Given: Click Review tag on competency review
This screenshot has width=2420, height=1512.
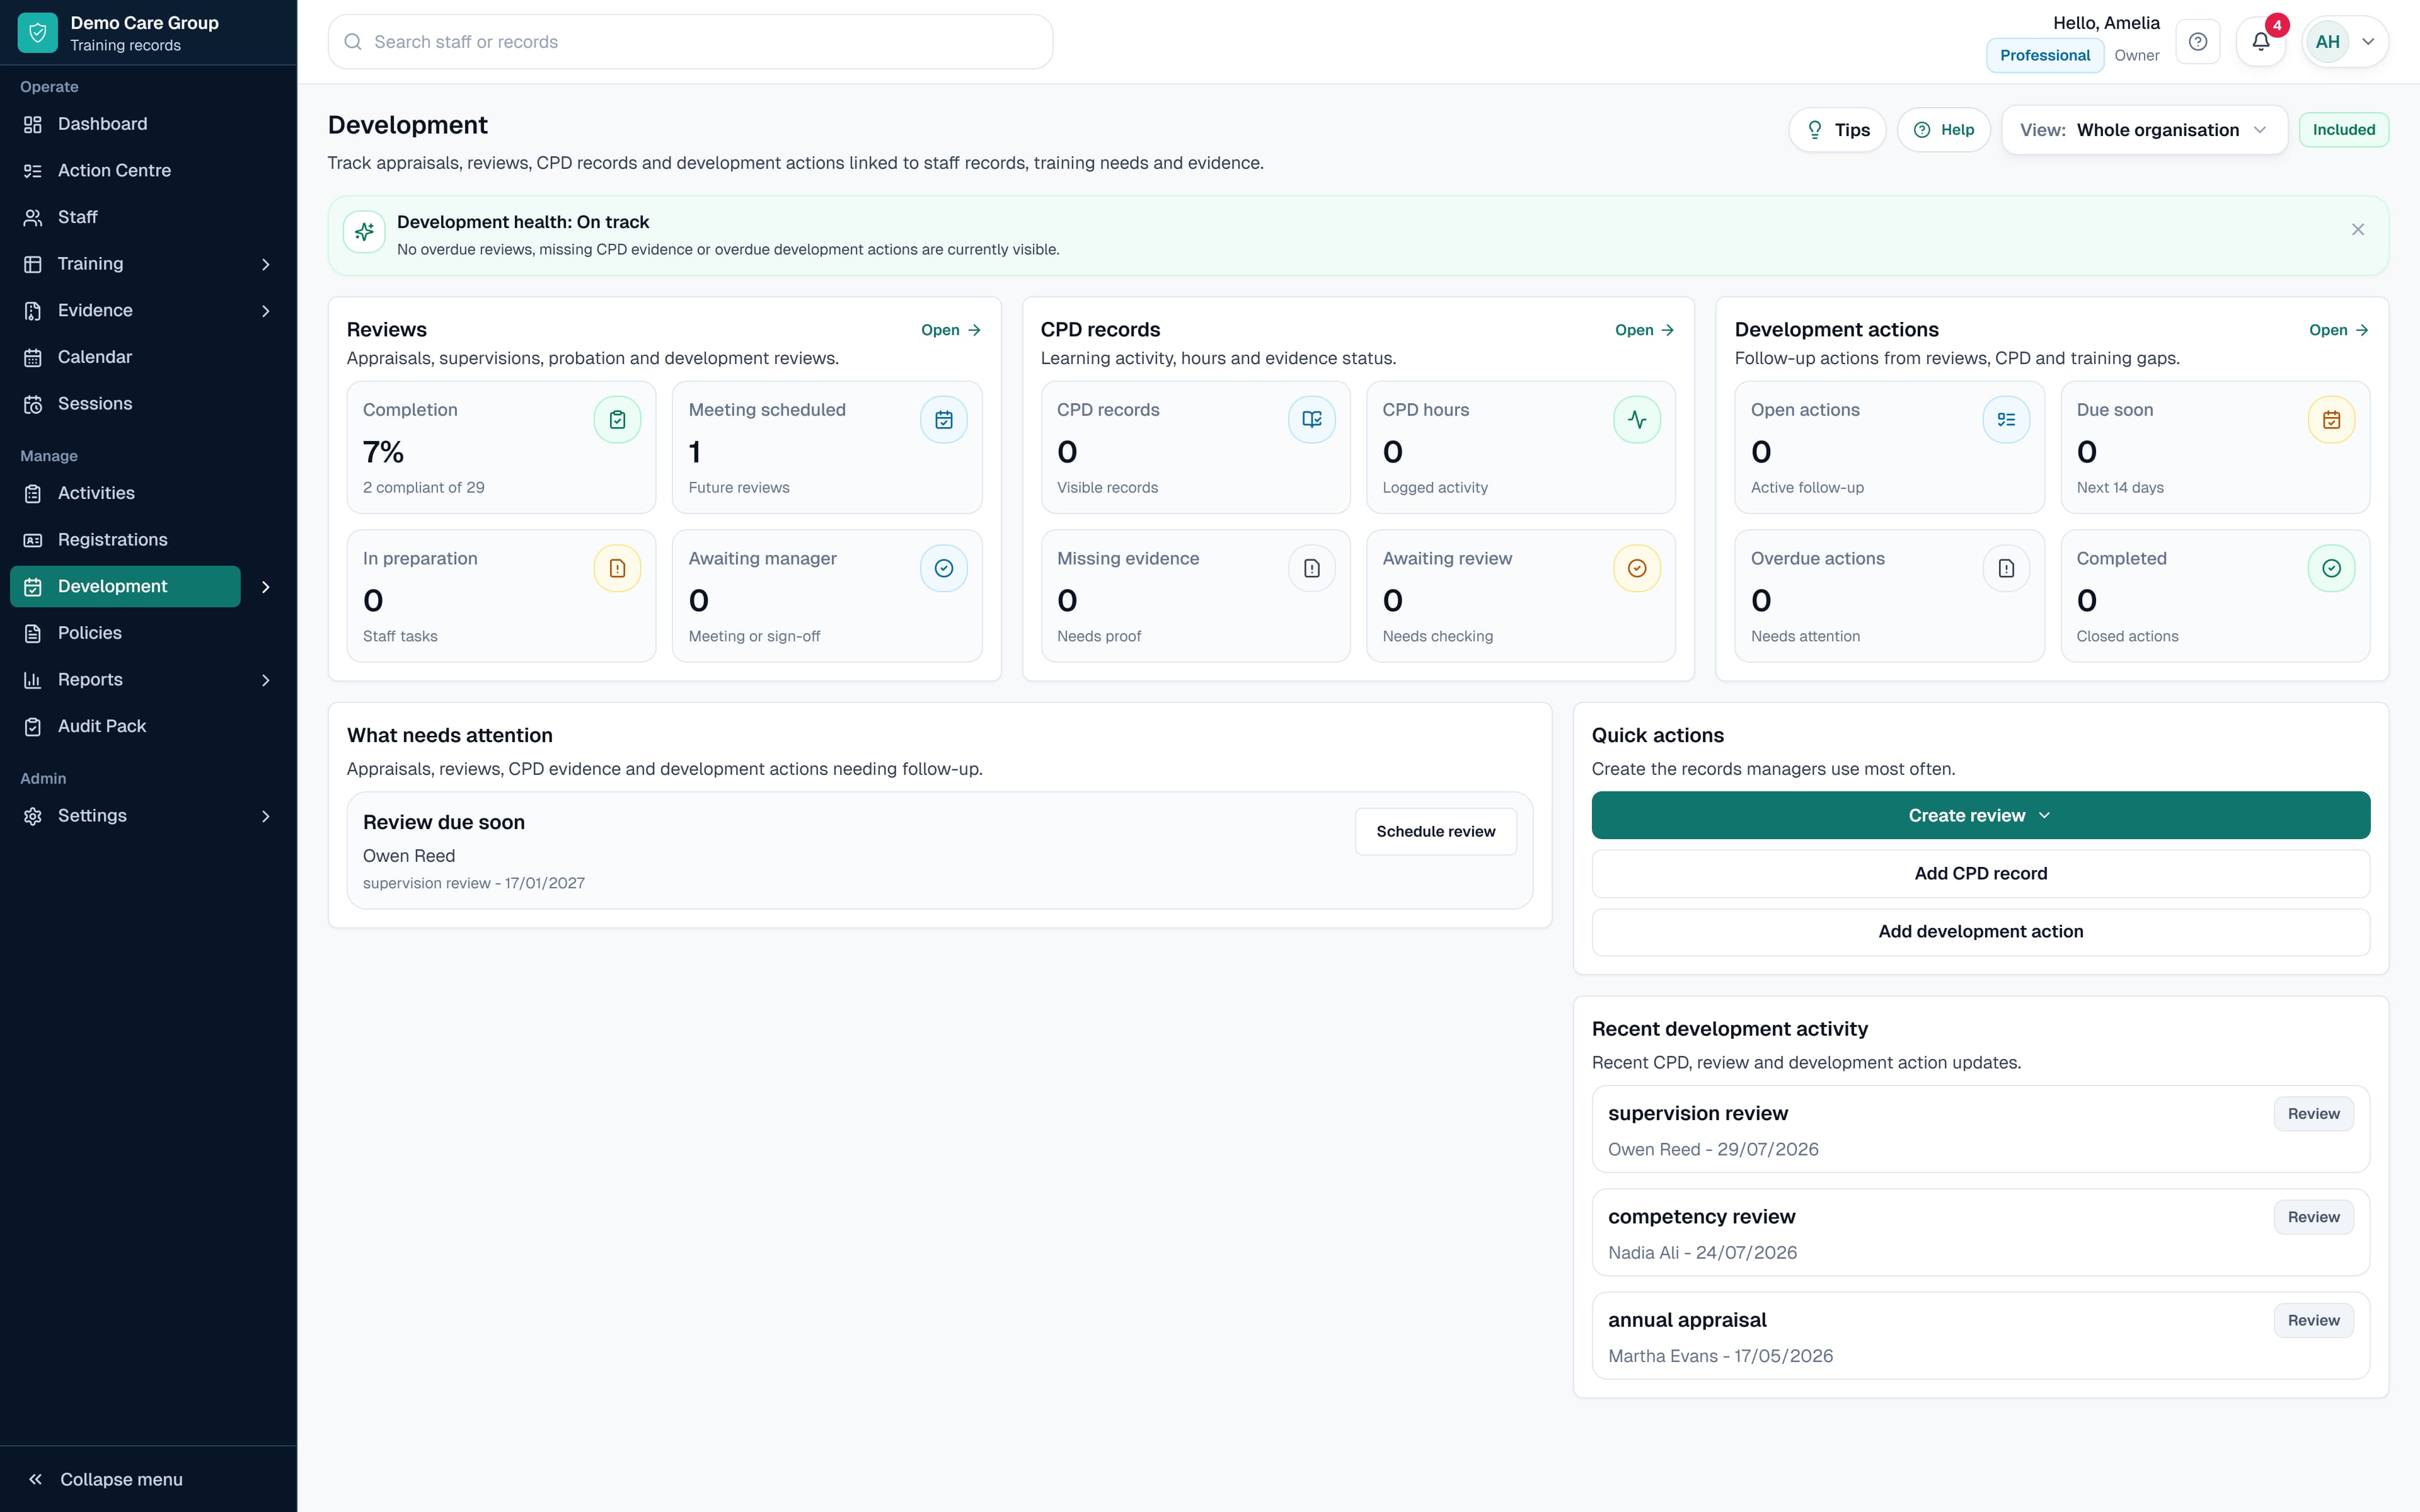Looking at the screenshot, I should point(2313,1217).
